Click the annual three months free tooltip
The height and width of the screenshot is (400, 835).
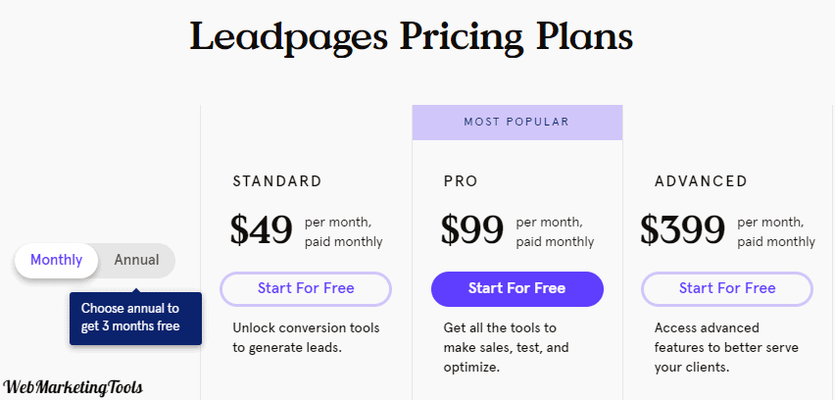pyautogui.click(x=136, y=318)
